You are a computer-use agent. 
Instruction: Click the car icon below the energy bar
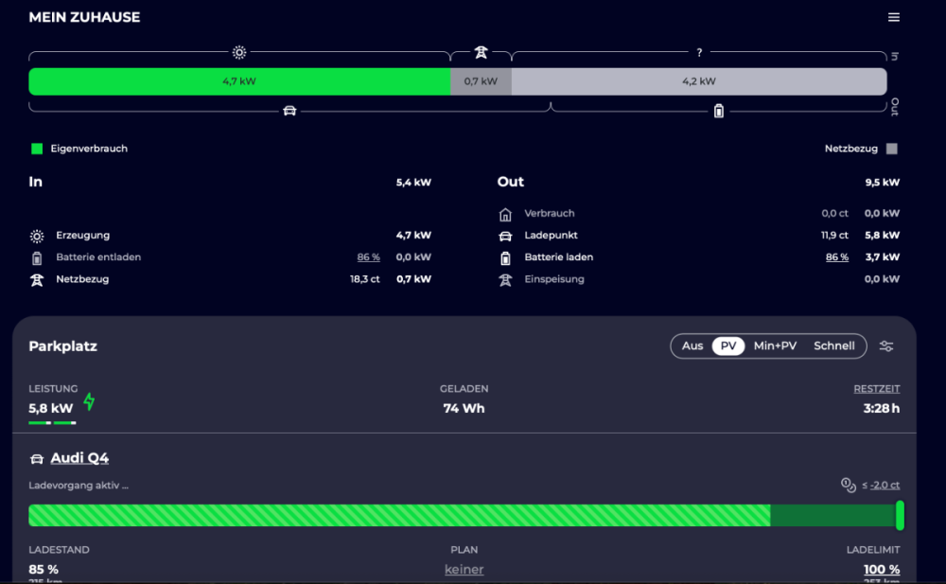(289, 111)
